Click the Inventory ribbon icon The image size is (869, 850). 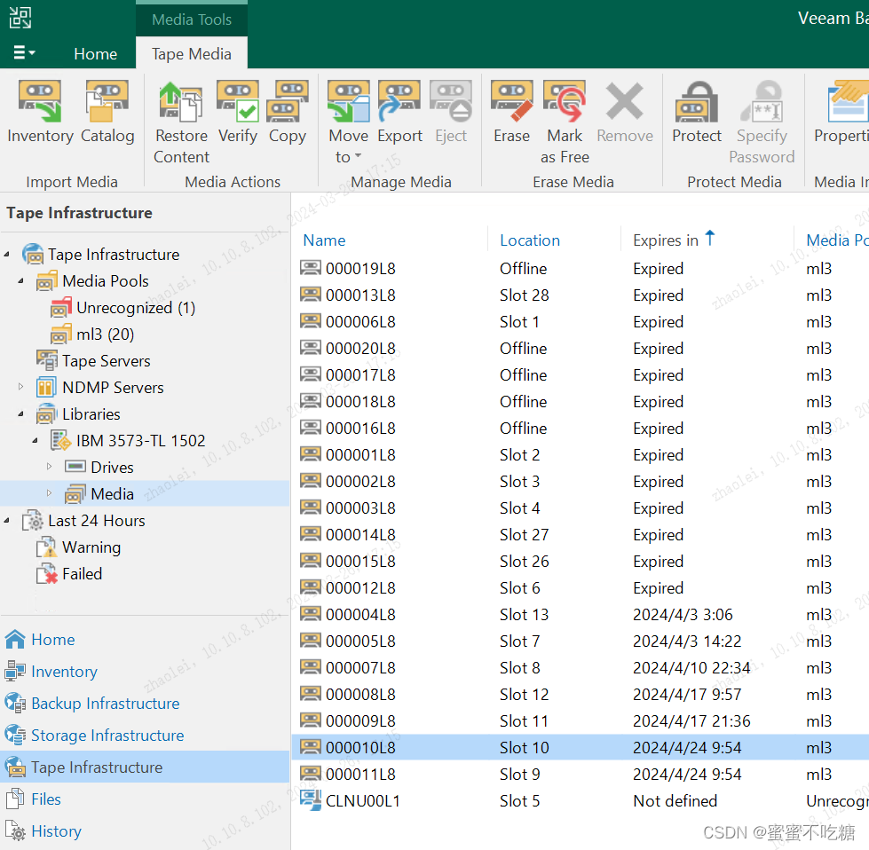[40, 101]
